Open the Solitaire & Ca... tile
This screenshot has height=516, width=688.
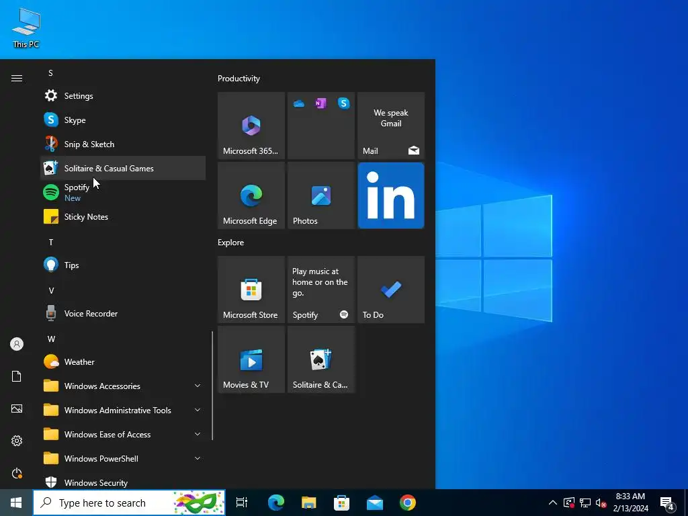(321, 359)
